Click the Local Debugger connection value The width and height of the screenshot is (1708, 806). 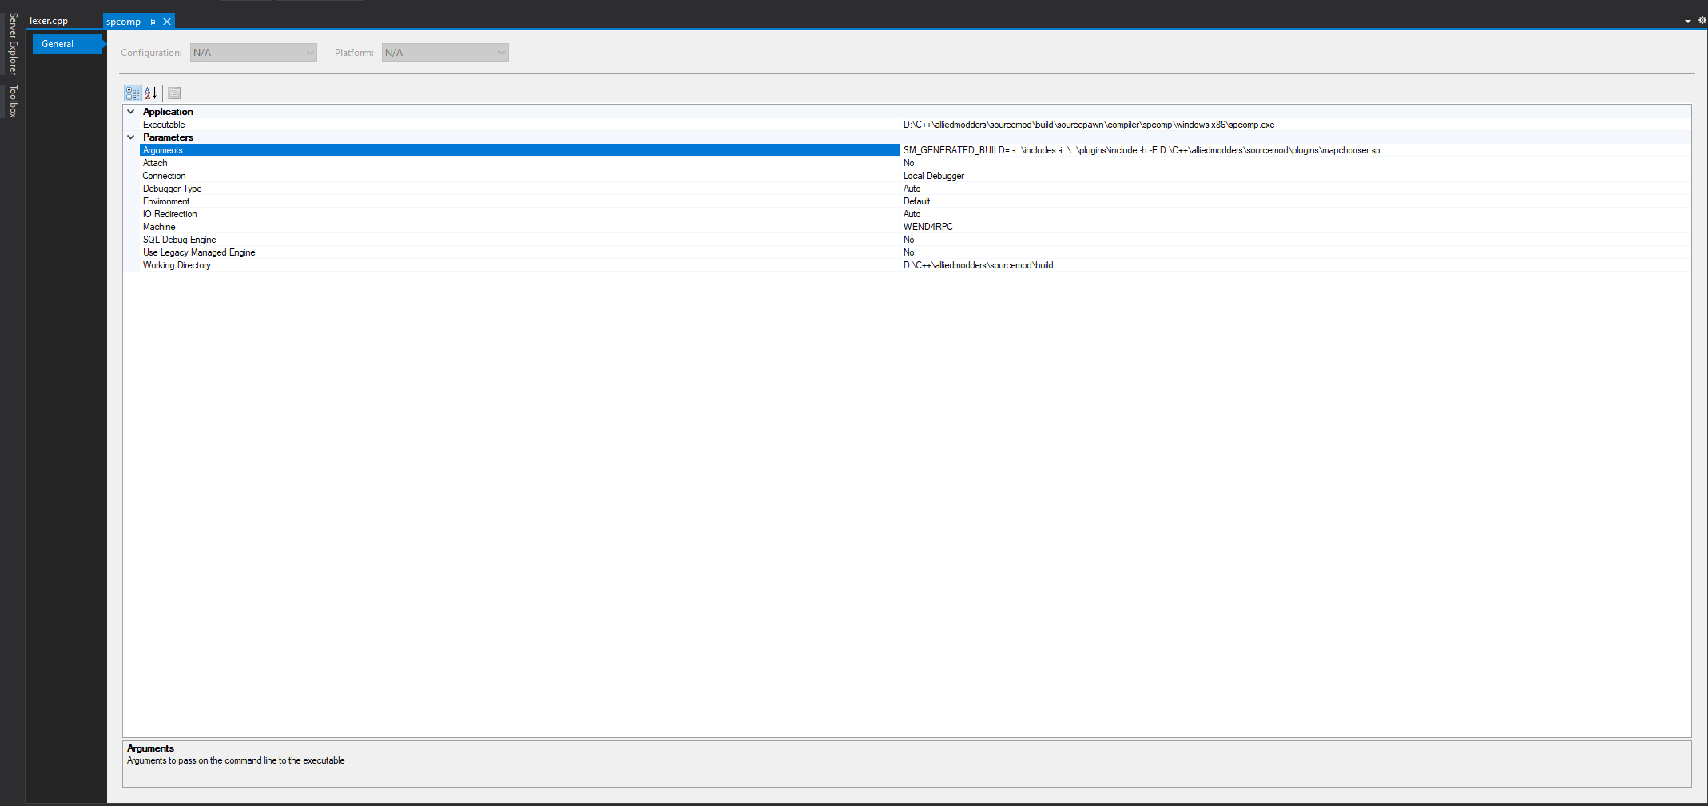tap(934, 176)
